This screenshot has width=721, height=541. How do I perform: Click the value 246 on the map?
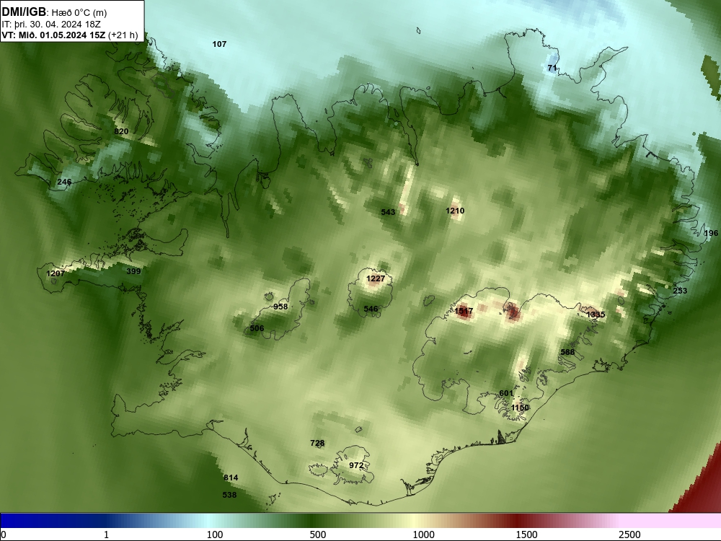click(x=64, y=182)
